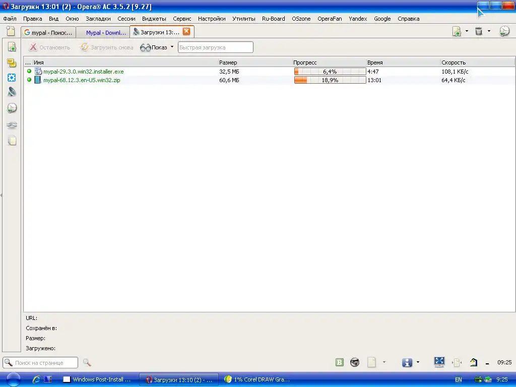
Task: Click the Загрузить снова button
Action: pos(107,47)
